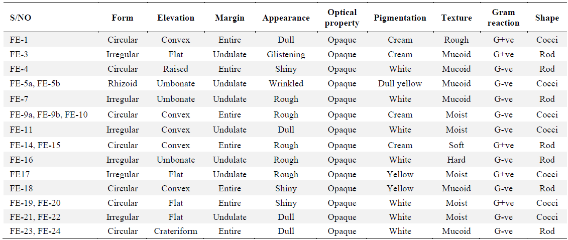Click the Margin column header
Screen dimensions: 568x240
[230, 18]
